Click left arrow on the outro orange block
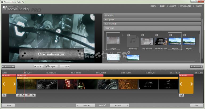Image resolution: width=205 pixels, height=109 pixels. (x=181, y=84)
